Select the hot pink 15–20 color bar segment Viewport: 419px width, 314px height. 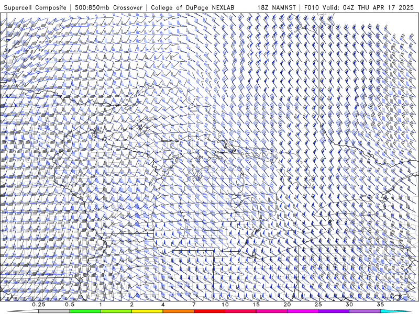pyautogui.click(x=271, y=311)
